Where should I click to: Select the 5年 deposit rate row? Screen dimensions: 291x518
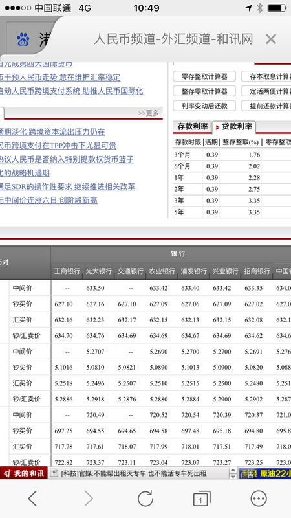(x=232, y=212)
